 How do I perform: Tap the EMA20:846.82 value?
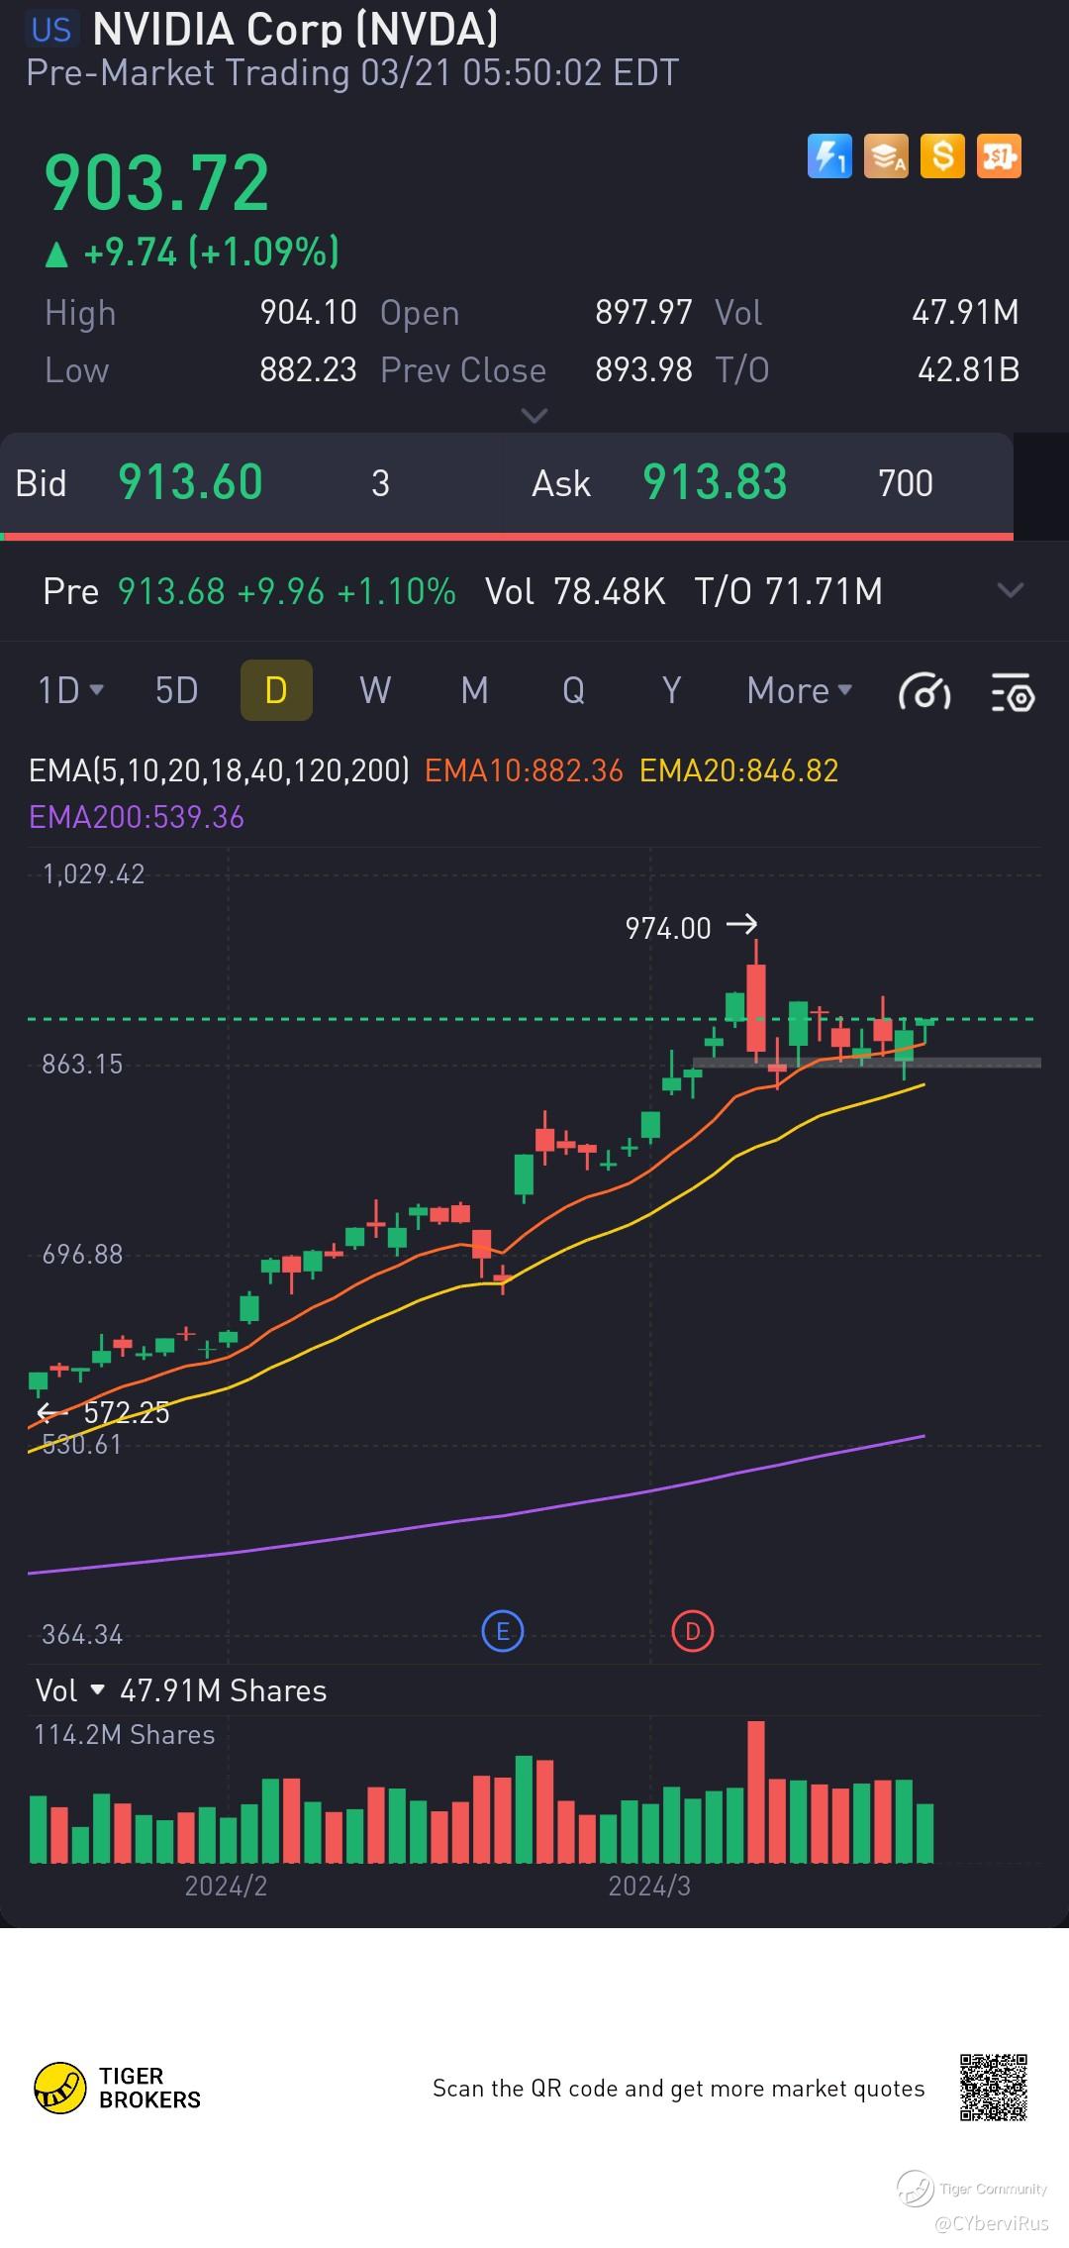click(x=738, y=770)
